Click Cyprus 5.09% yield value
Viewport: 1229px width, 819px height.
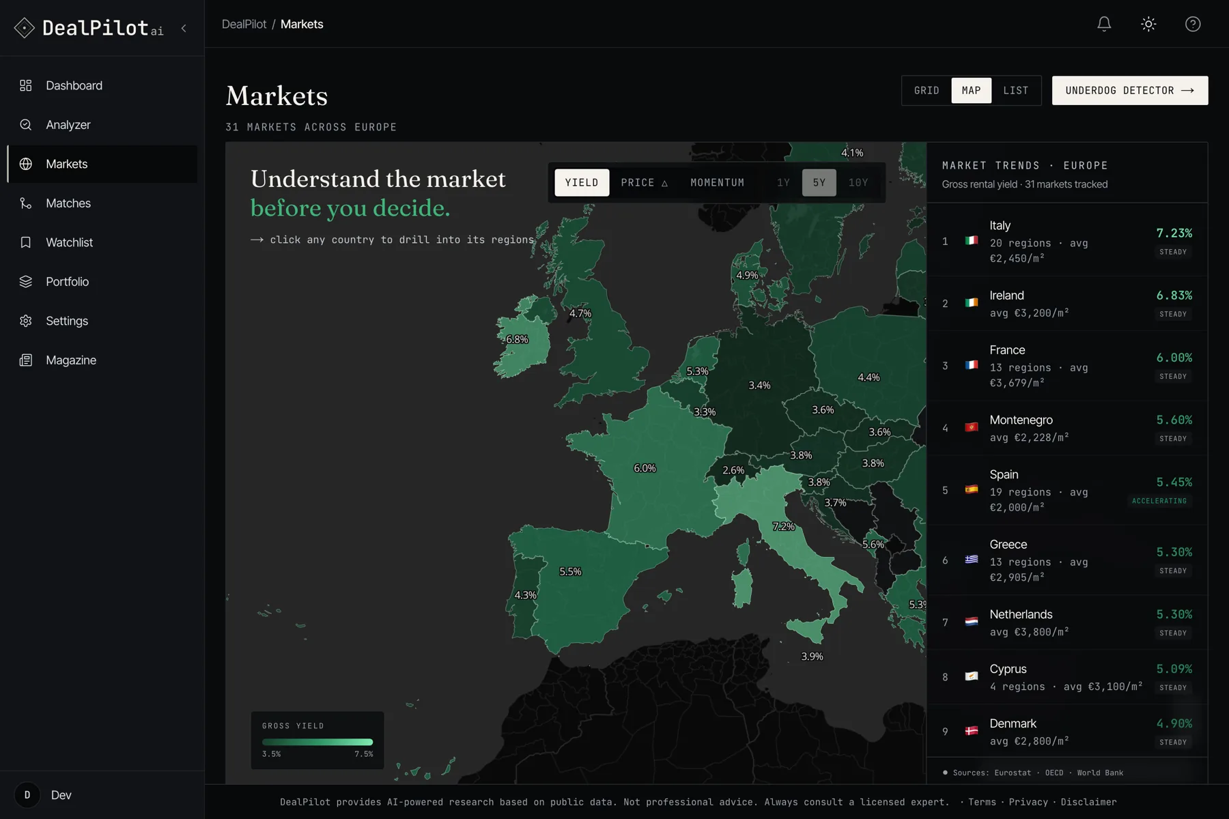coord(1174,669)
